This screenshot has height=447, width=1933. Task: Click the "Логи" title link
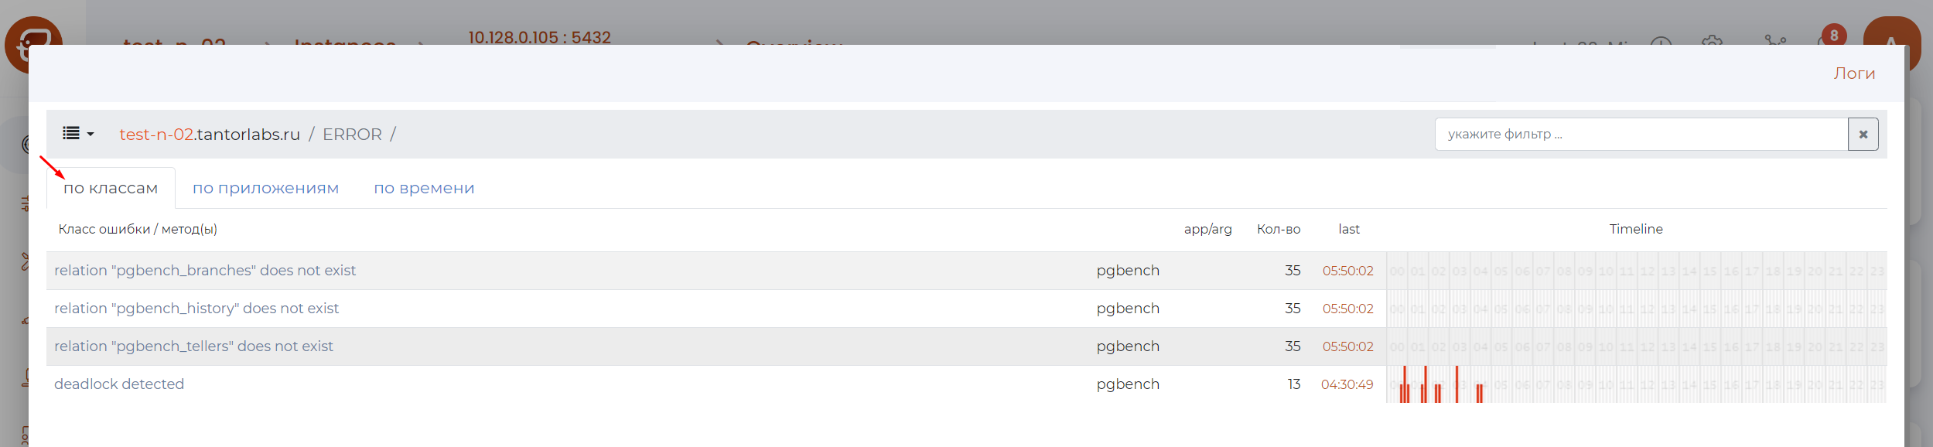pyautogui.click(x=1854, y=73)
